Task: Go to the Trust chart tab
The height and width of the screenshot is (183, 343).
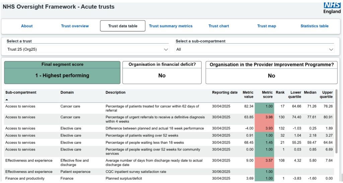Action: click(218, 26)
